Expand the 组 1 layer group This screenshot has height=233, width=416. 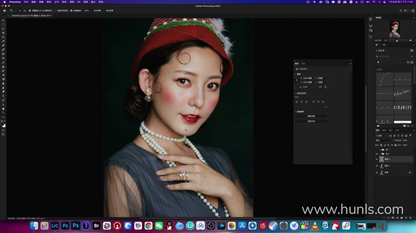click(x=380, y=150)
